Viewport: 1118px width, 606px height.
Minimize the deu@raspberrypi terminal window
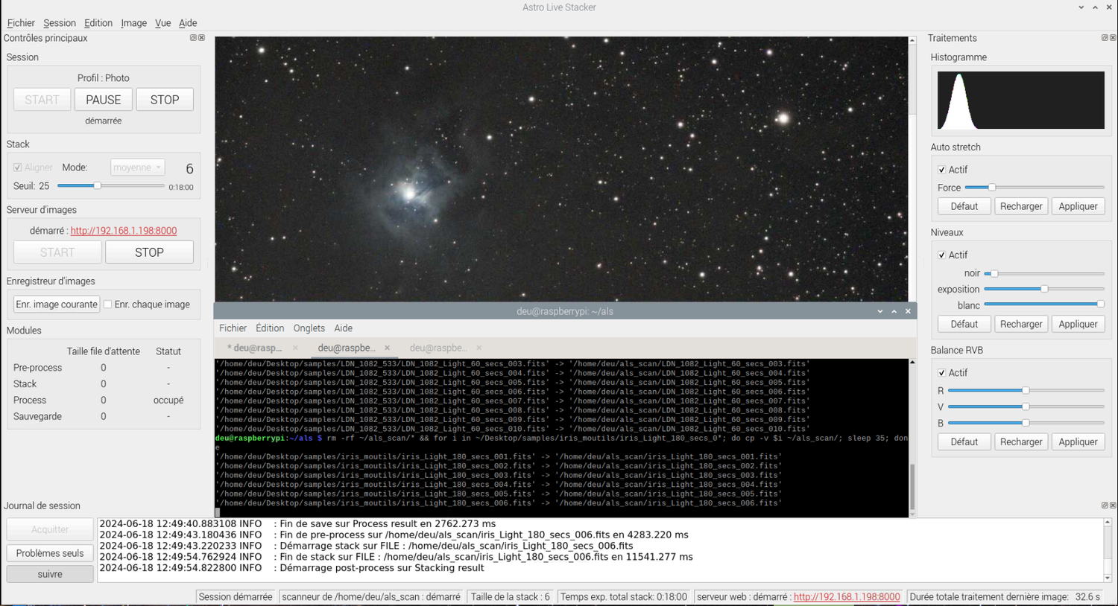click(x=880, y=311)
